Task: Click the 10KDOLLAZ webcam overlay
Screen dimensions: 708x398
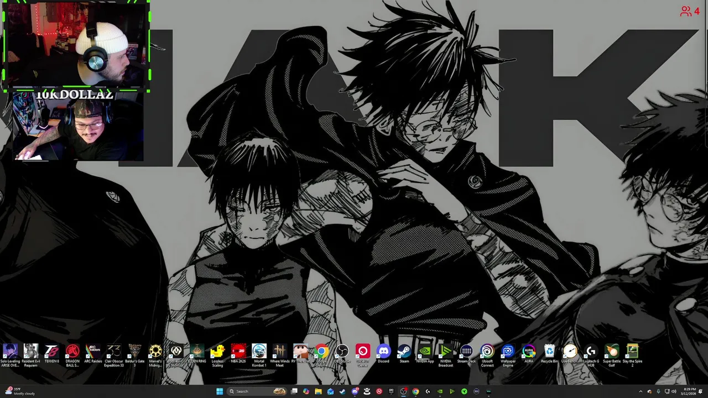Action: (77, 126)
